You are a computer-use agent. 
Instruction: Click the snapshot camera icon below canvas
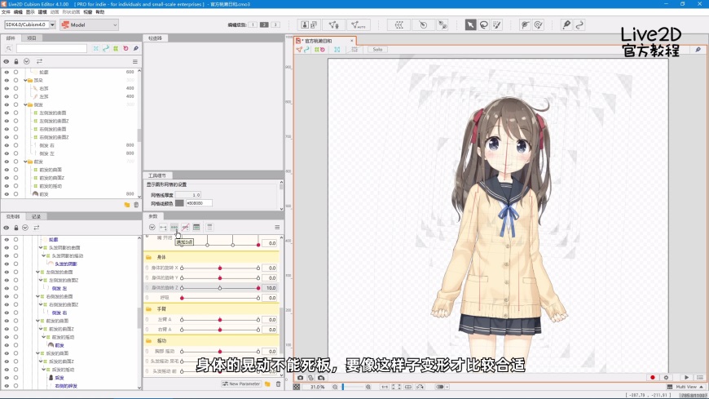tap(300, 377)
